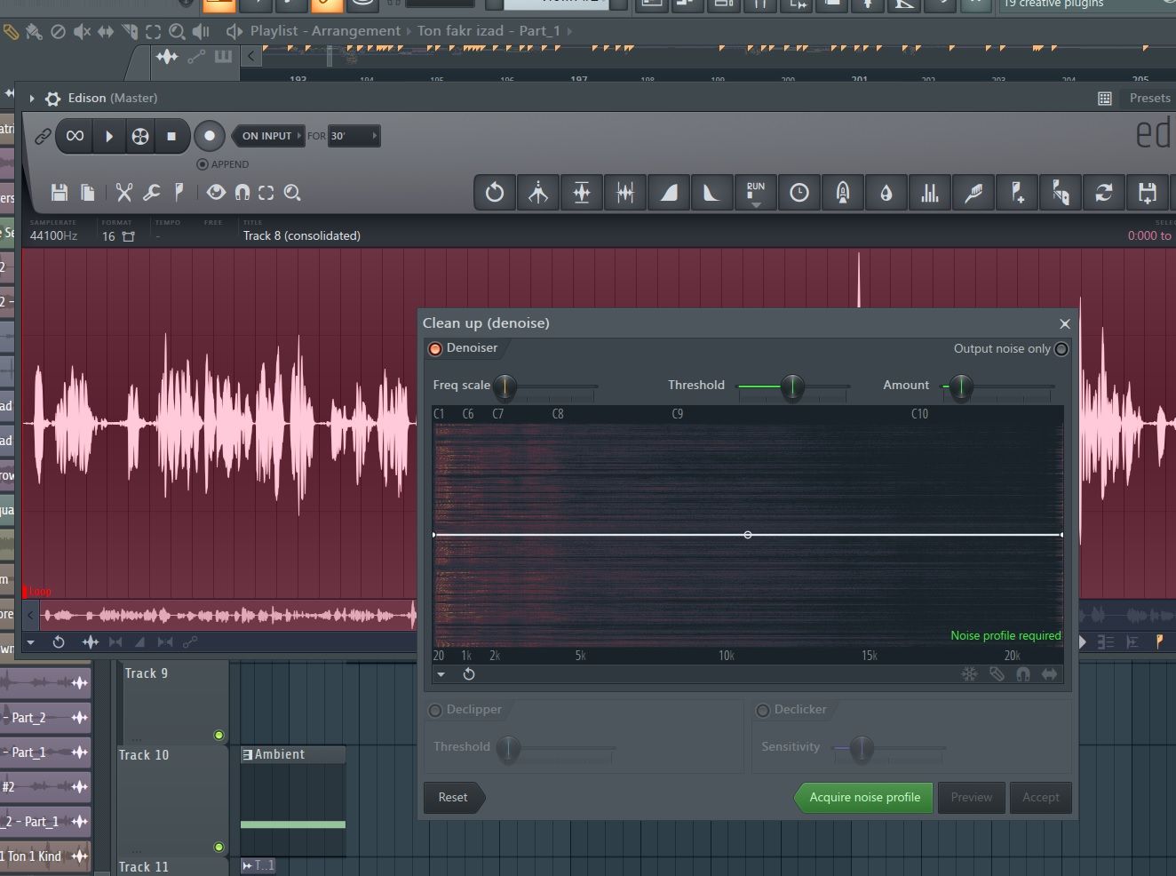Click Edison play button
1176x876 pixels.
108,136
